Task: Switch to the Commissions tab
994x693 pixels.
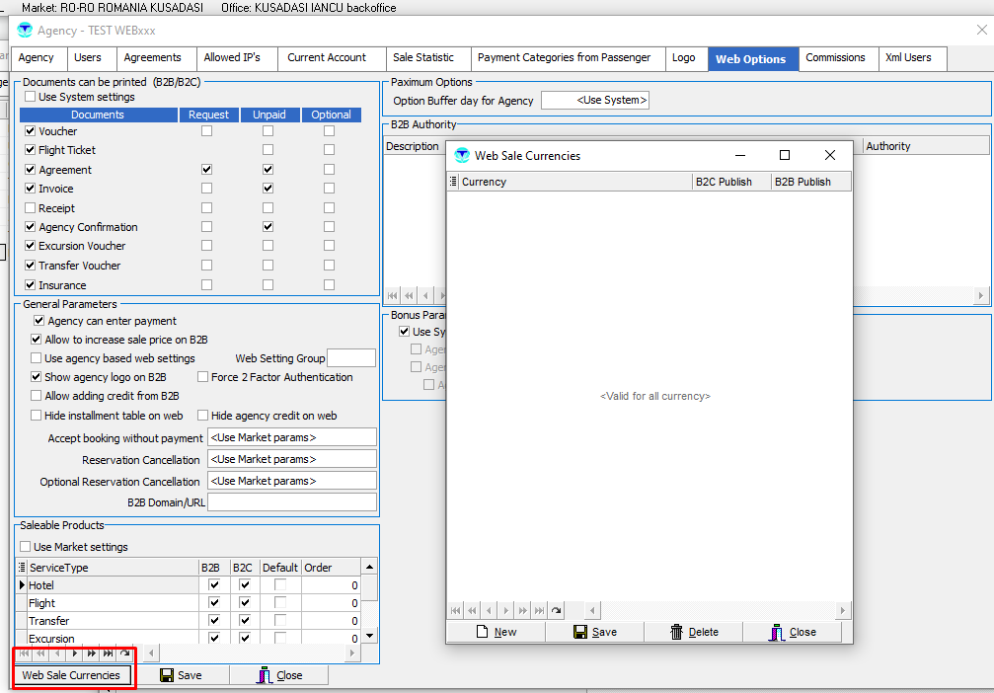Action: tap(835, 58)
